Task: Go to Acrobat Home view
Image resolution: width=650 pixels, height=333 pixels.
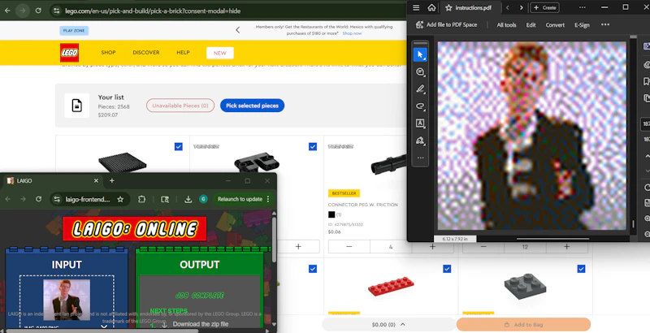Action: [x=431, y=7]
